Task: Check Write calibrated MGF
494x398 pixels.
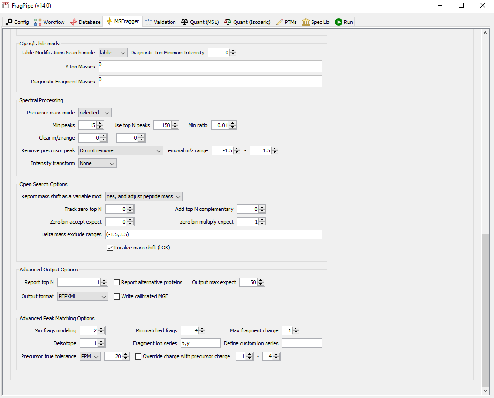Action: 116,296
